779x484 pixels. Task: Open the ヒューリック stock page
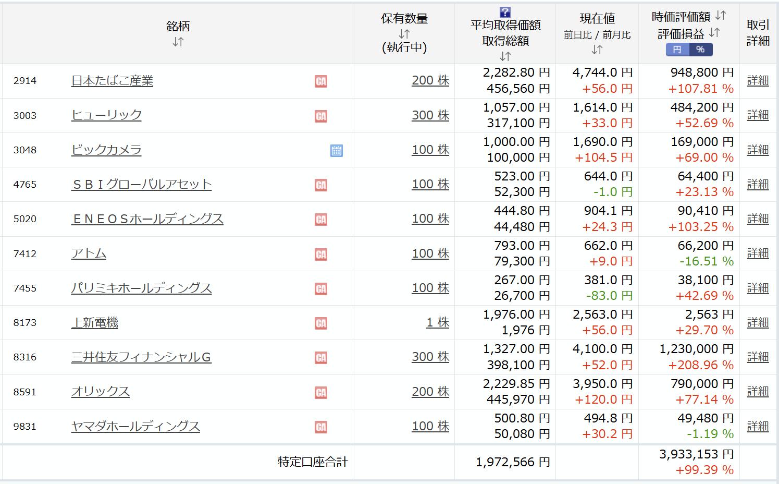[x=106, y=115]
